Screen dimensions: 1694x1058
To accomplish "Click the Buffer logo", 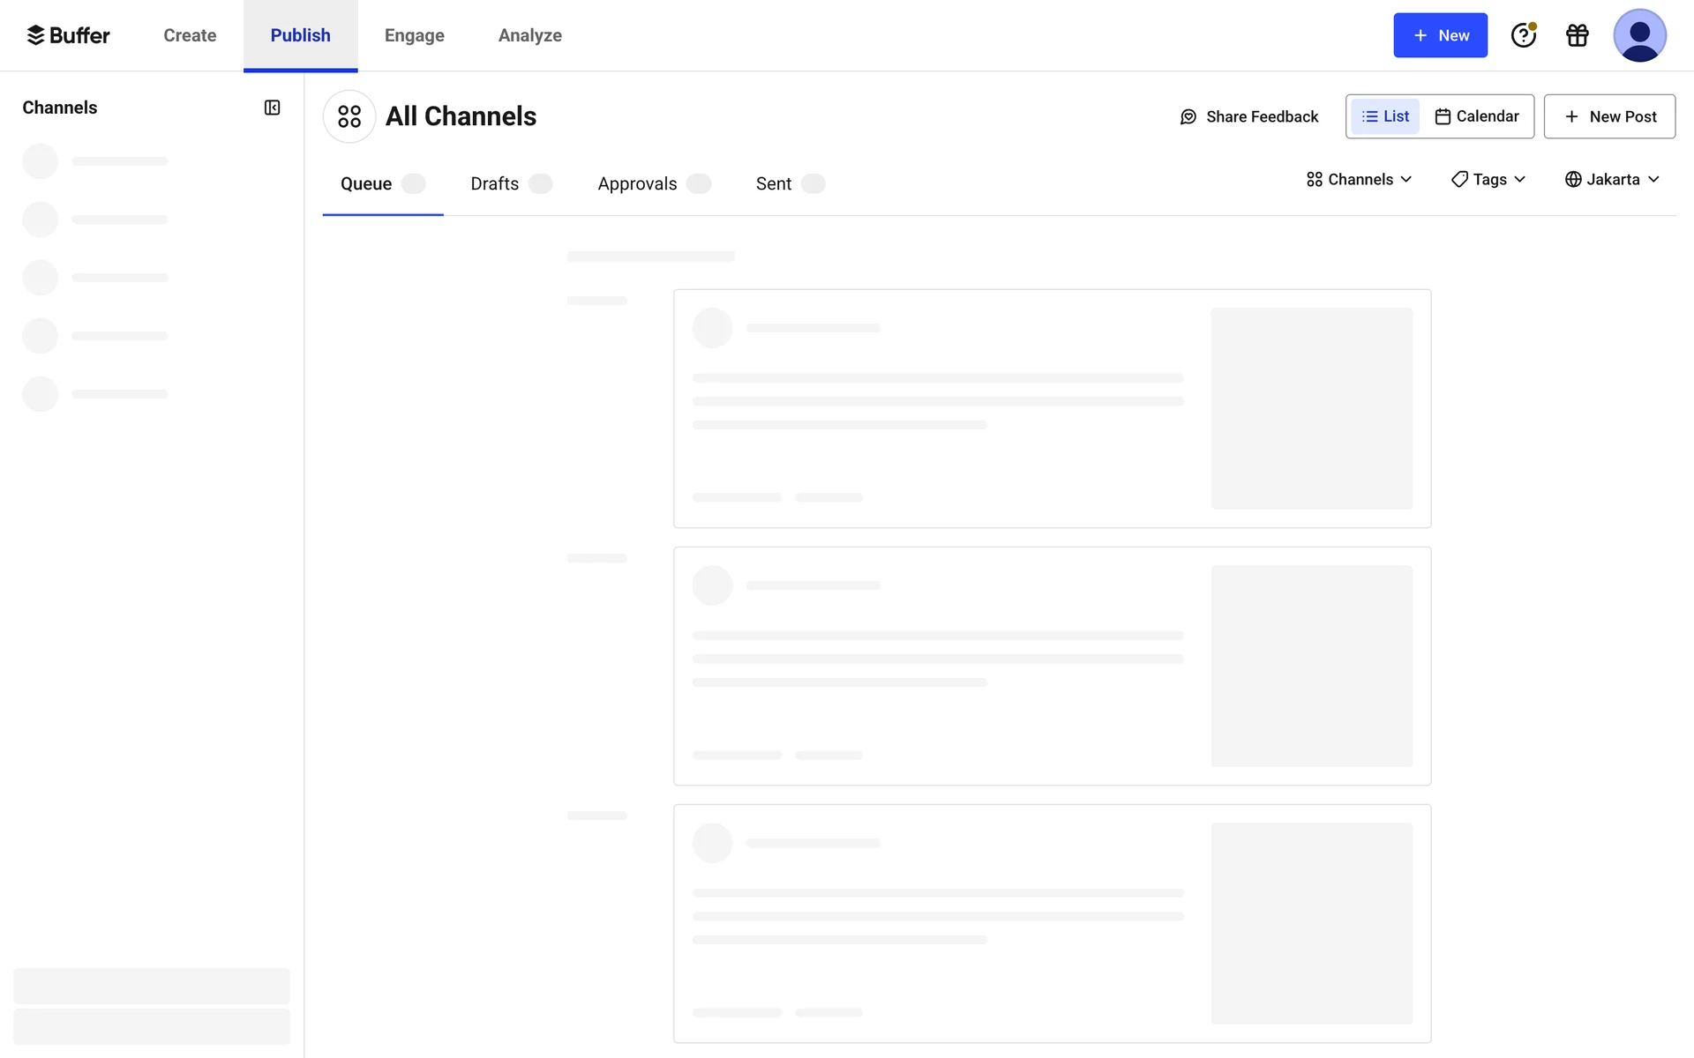I will pos(68,35).
